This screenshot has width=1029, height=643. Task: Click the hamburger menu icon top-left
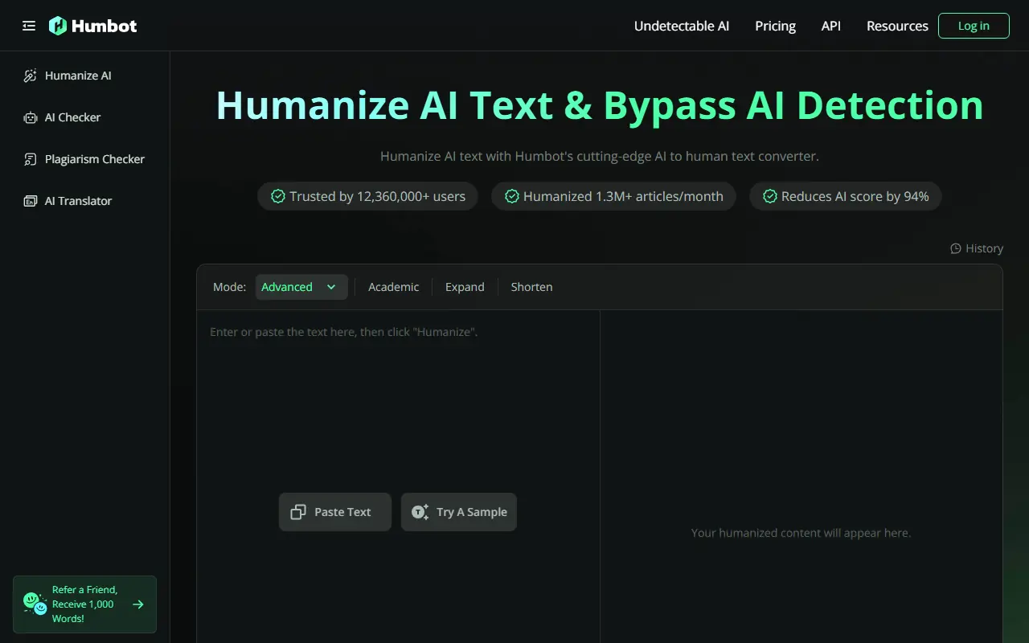pyautogui.click(x=29, y=25)
